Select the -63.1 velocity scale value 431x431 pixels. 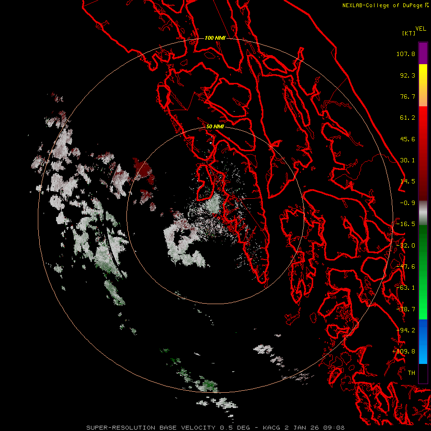(x=406, y=288)
